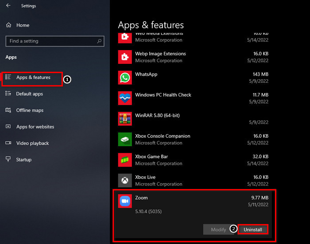The height and width of the screenshot is (244, 310).
Task: Click the Zoom app name
Action: [141, 198]
